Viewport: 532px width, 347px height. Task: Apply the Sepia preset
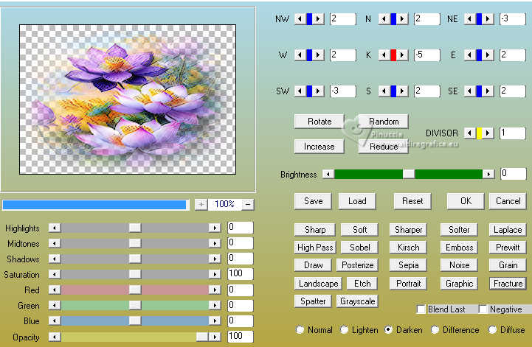coord(408,265)
